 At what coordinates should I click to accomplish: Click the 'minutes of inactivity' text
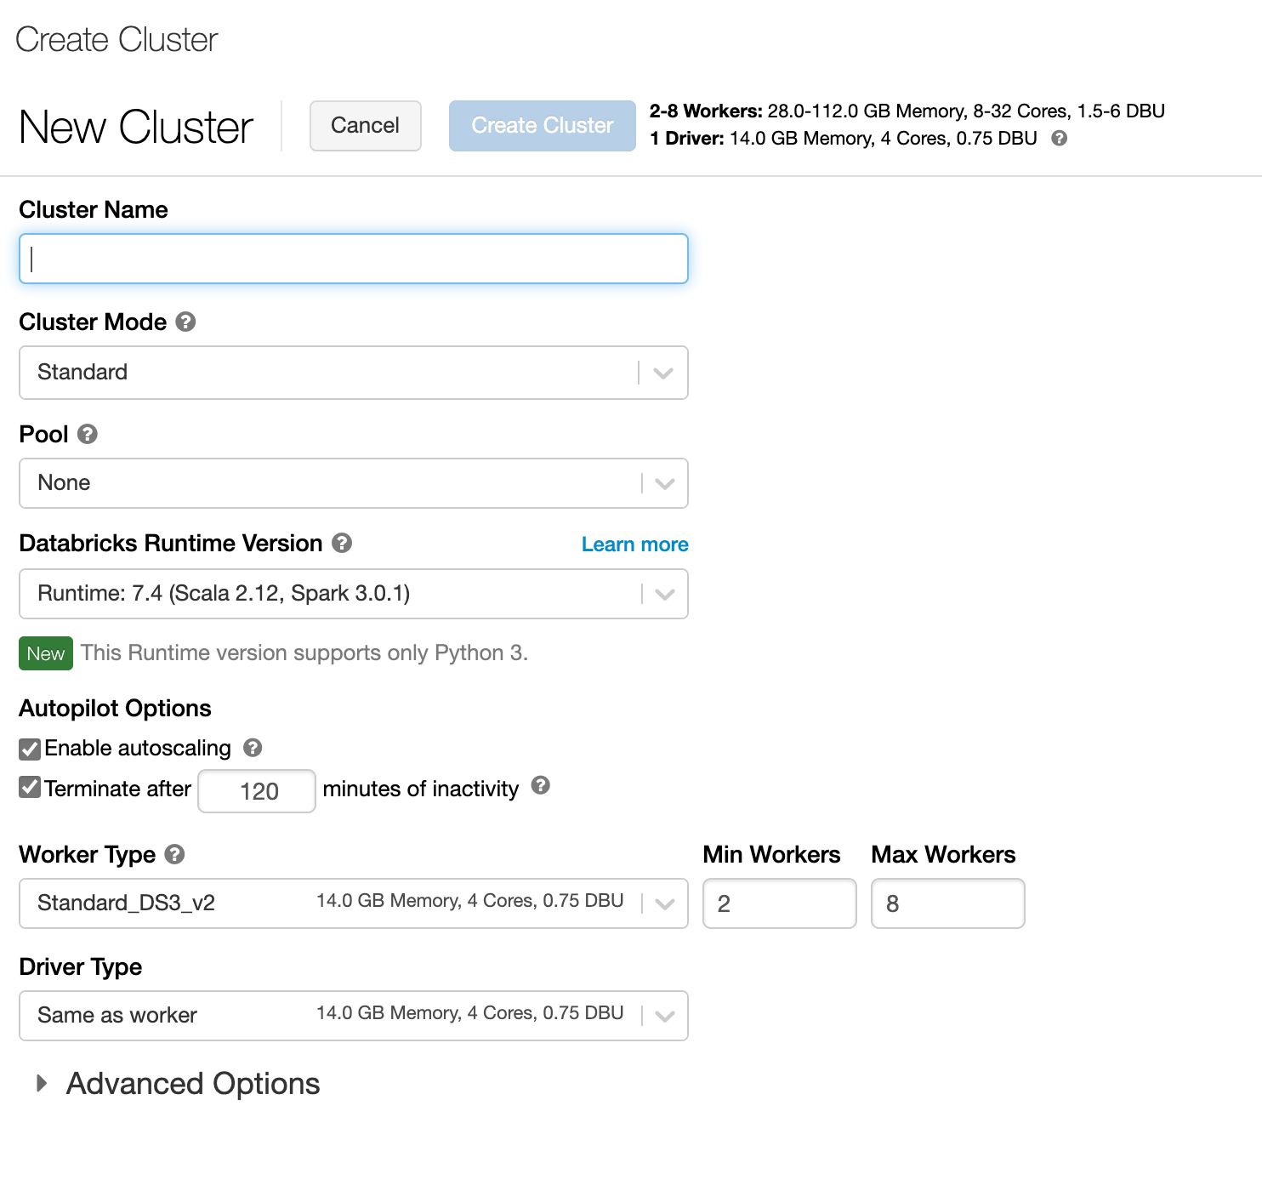coord(421,789)
